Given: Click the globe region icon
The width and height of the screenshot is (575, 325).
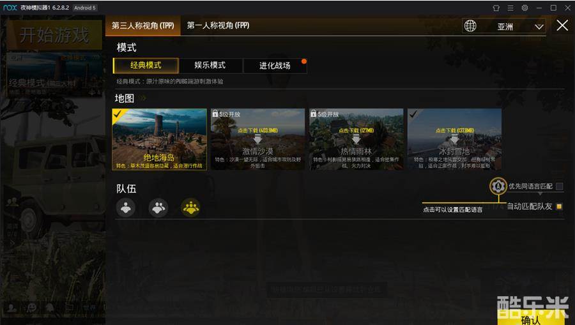Looking at the screenshot, I should coord(470,26).
